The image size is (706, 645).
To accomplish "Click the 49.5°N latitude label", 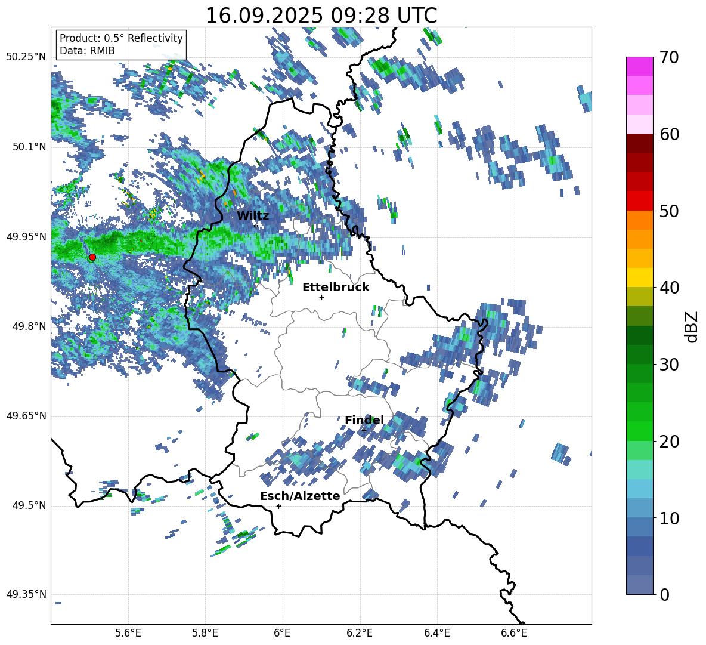I will (29, 505).
